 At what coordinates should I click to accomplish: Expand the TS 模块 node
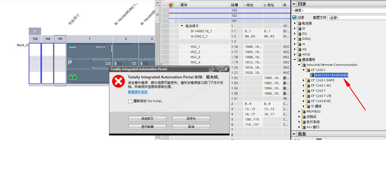(x=304, y=106)
